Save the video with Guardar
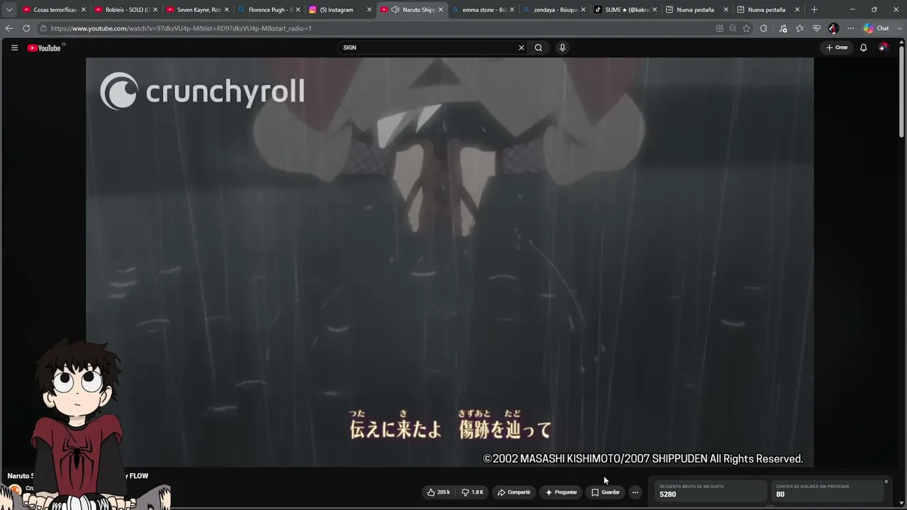This screenshot has height=510, width=907. point(605,492)
